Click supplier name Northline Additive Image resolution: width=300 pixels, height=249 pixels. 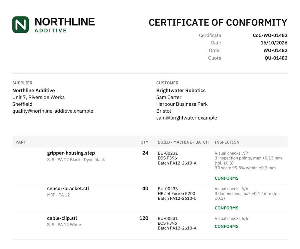tap(34, 90)
